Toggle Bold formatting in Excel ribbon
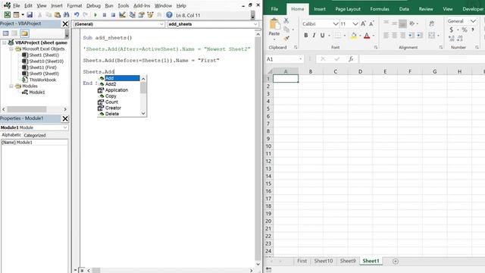Viewport: 485px width, 273px height. (305, 36)
